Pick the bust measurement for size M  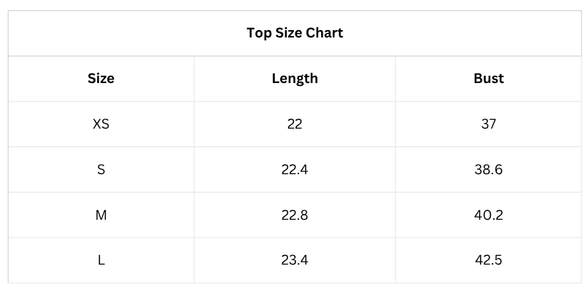tap(489, 215)
